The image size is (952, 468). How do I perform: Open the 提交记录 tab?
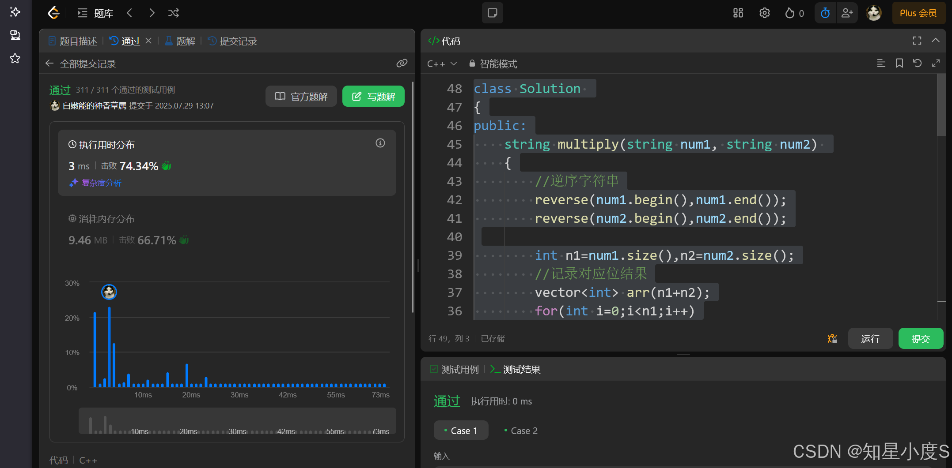pyautogui.click(x=232, y=41)
